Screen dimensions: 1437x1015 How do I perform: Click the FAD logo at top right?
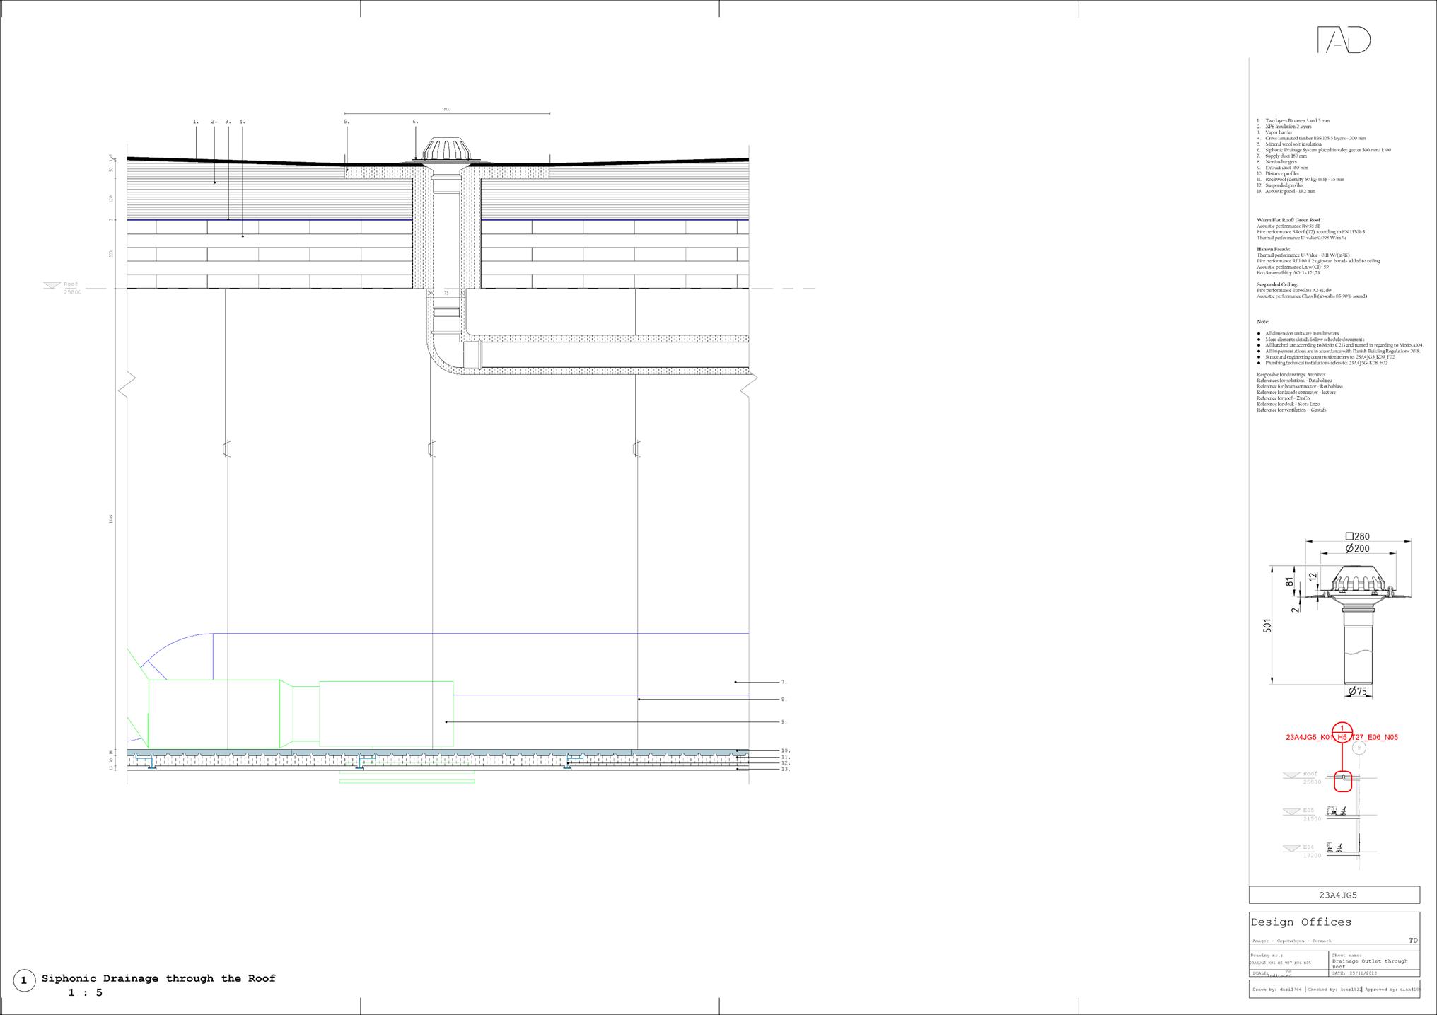[x=1344, y=40]
